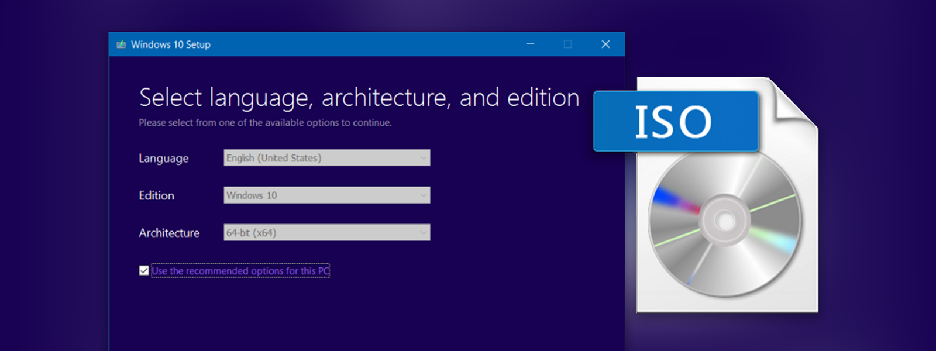
Task: Open the Edition dropdown
Action: tap(327, 195)
